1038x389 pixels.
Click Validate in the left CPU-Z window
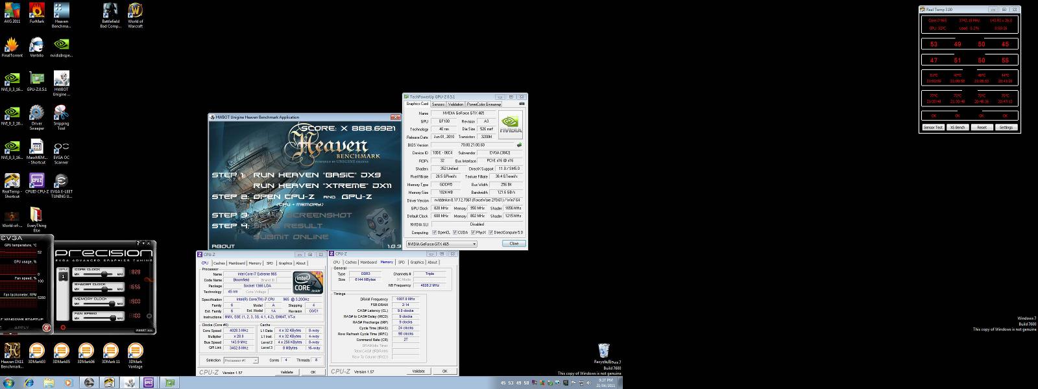(286, 372)
